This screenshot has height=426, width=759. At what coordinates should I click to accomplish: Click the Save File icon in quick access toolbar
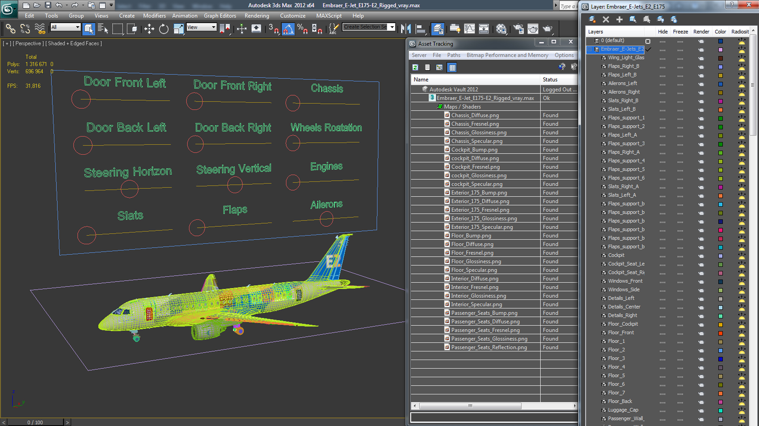pyautogui.click(x=48, y=5)
